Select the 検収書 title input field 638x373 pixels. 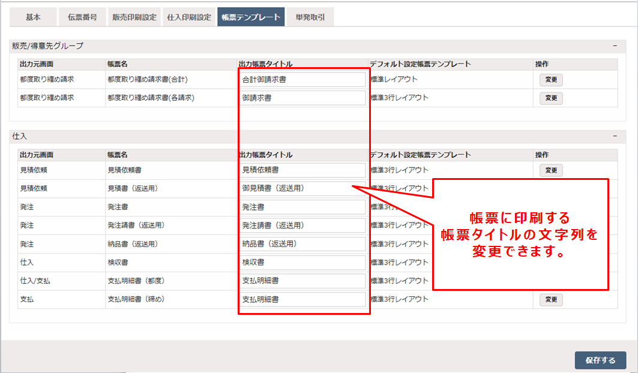(x=302, y=263)
